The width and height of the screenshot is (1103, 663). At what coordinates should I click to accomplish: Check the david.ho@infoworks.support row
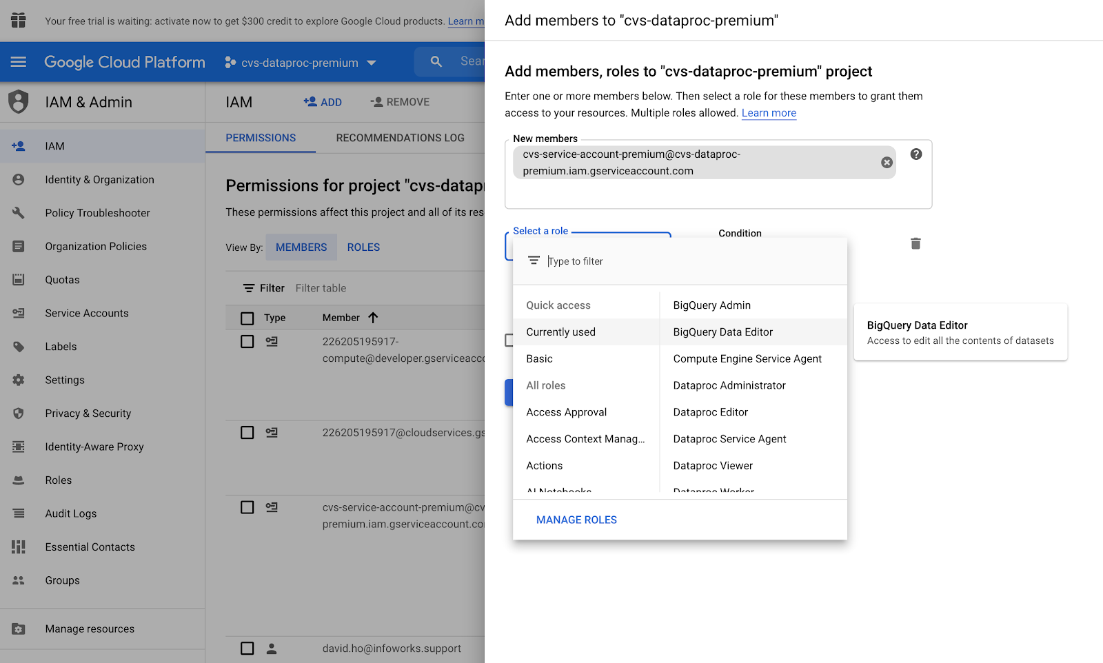[247, 649]
